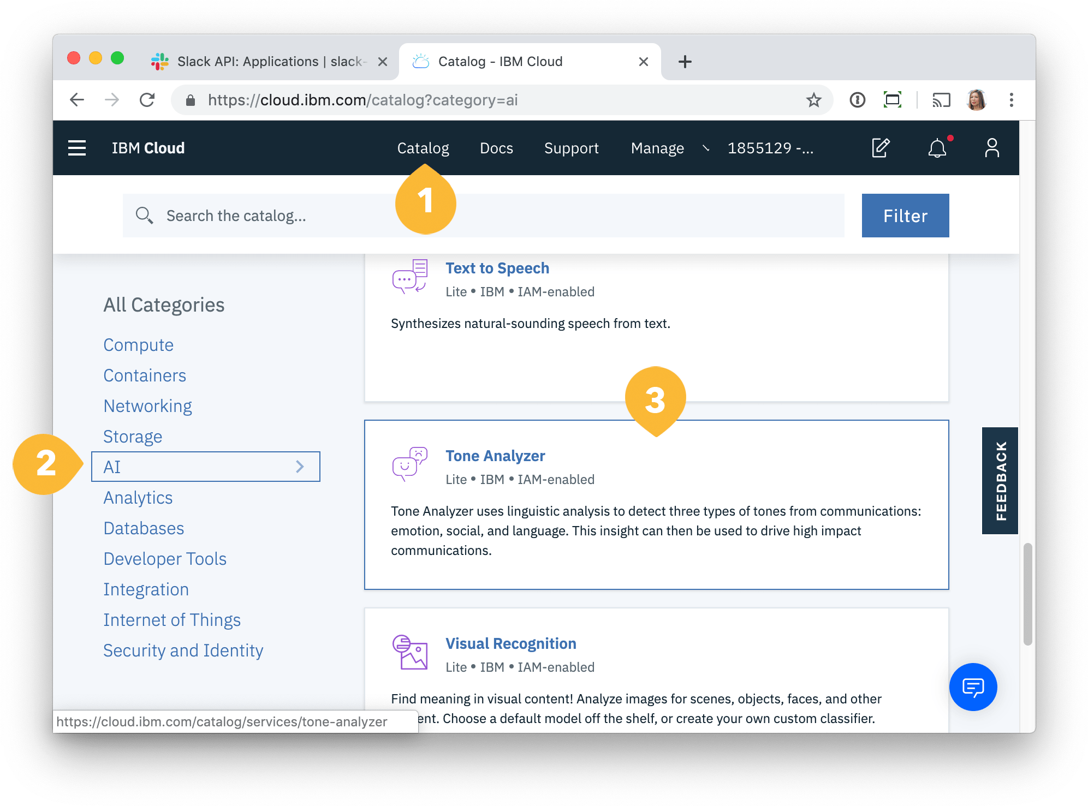1088x806 pixels.
Task: Open the IBM Cloud hamburger menu
Action: [x=77, y=148]
